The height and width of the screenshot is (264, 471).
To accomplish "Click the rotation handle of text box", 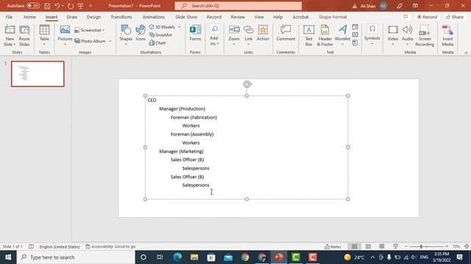I will click(247, 84).
